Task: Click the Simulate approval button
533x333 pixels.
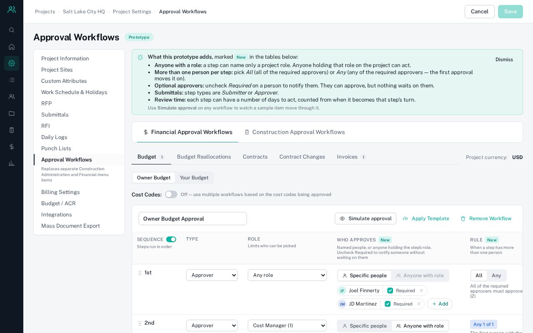Action: (366, 219)
